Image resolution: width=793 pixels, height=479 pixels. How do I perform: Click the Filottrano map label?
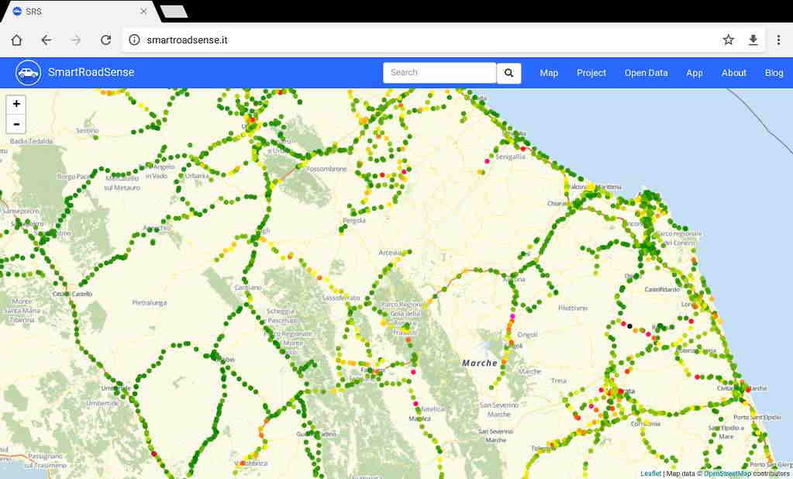tap(573, 308)
